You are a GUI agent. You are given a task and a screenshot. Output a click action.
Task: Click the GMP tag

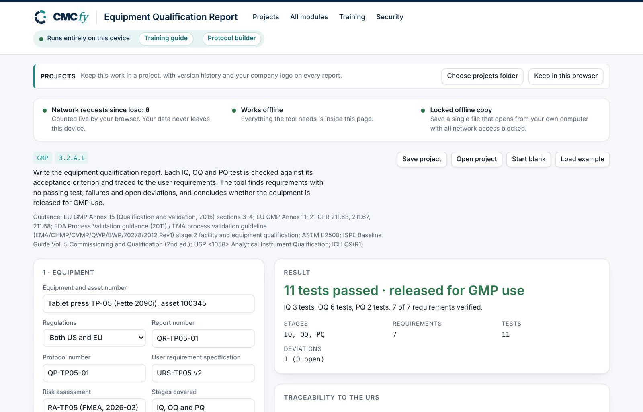pyautogui.click(x=43, y=158)
